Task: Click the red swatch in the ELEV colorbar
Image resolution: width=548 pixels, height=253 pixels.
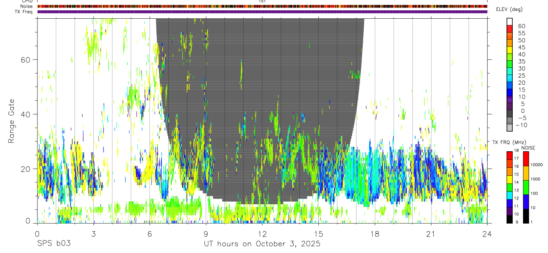Action: (510, 29)
